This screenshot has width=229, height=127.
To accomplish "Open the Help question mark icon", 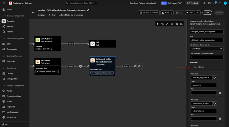I will (x=209, y=3).
